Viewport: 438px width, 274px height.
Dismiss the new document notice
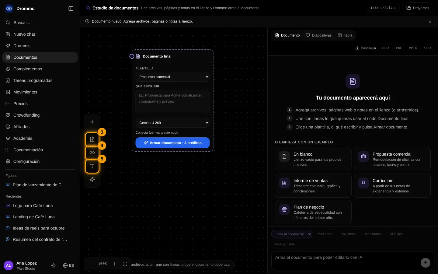pos(430,22)
